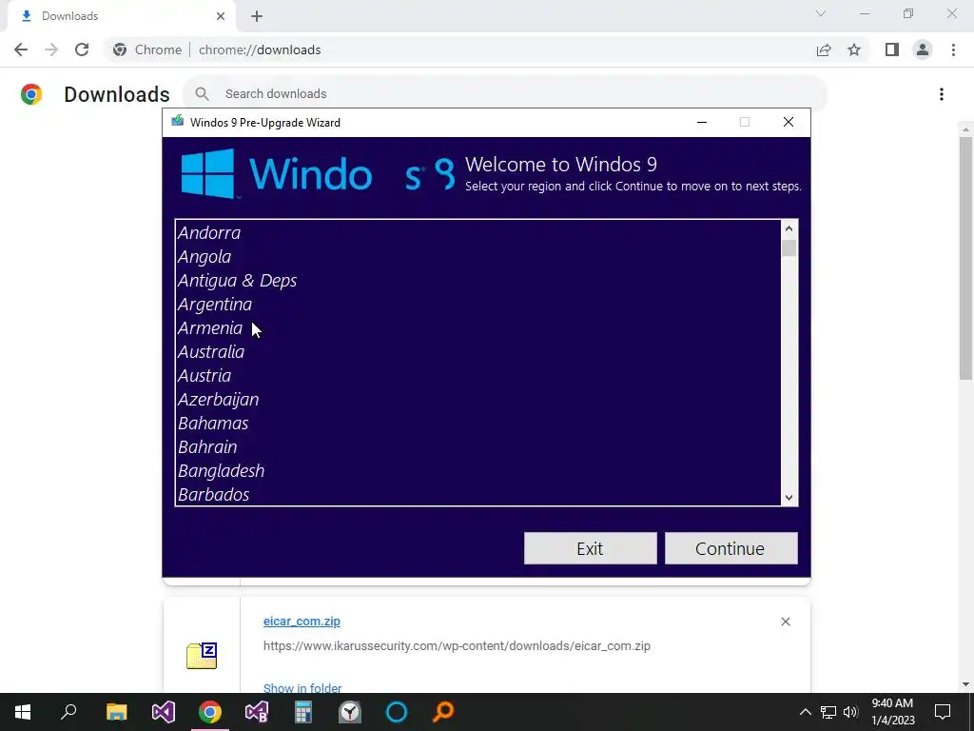Open the Windows Start menu
This screenshot has width=974, height=731.
coord(23,712)
